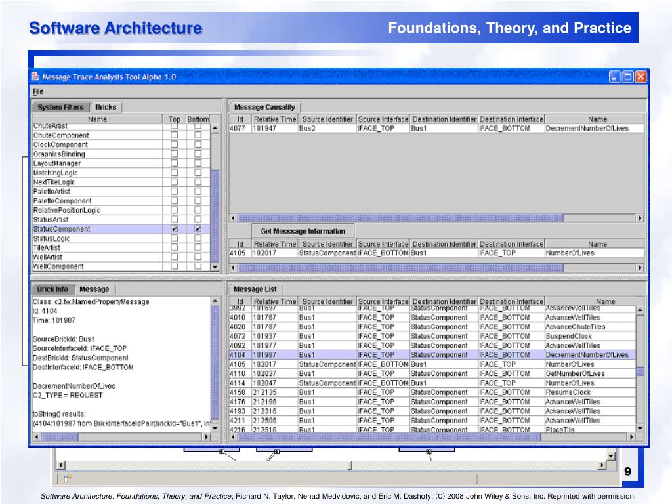Select the Message List tab
Screen dimensions: 672x504
pos(255,289)
